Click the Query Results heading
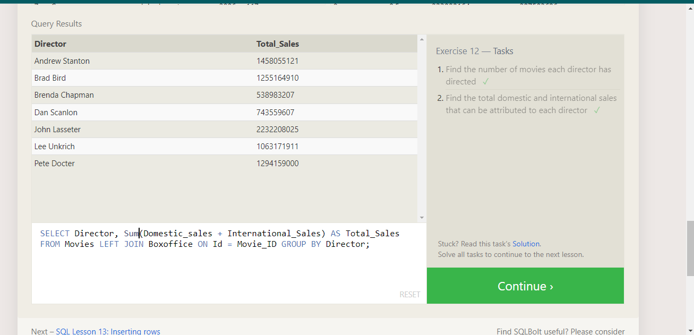Image resolution: width=694 pixels, height=335 pixels. click(x=56, y=23)
